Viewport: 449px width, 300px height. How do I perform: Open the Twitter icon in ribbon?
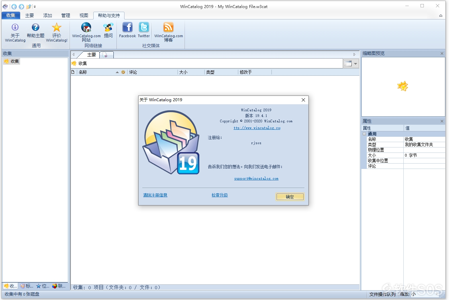pyautogui.click(x=144, y=27)
